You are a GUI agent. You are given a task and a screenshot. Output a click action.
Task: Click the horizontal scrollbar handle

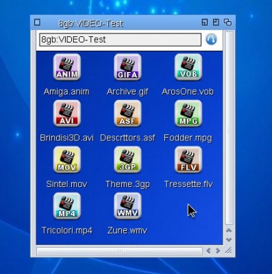point(119,251)
